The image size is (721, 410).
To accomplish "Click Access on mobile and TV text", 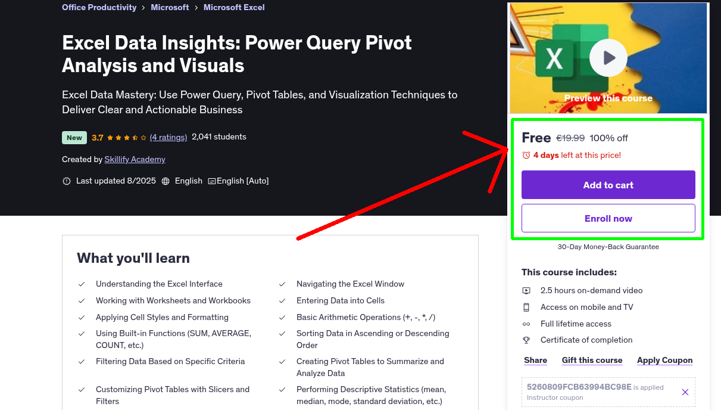I will (x=586, y=307).
